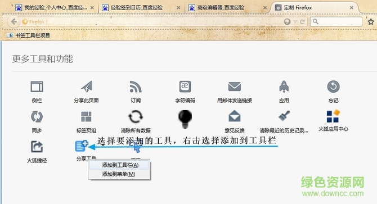Select the 同步 sync icon
This screenshot has width=377, height=204.
tap(37, 117)
